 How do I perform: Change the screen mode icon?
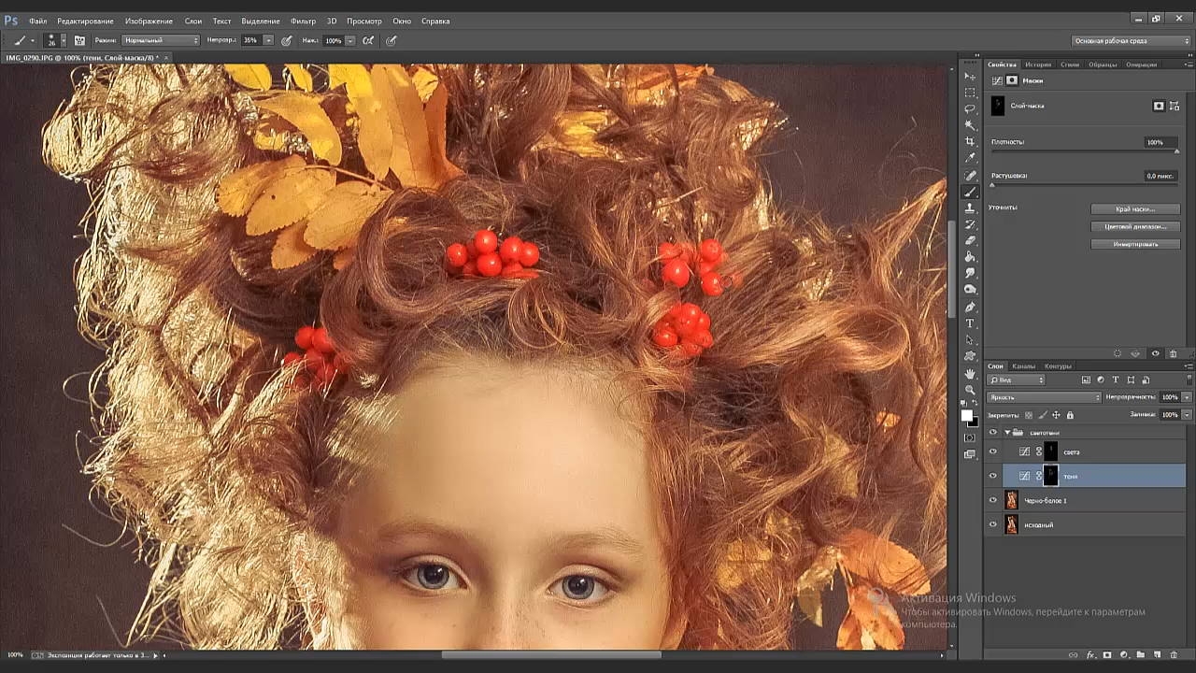[x=970, y=454]
